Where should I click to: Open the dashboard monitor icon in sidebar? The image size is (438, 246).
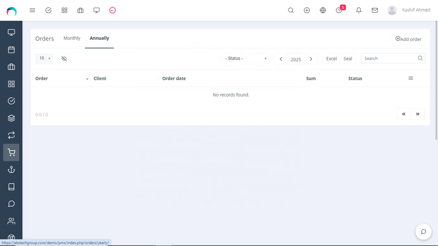click(11, 32)
